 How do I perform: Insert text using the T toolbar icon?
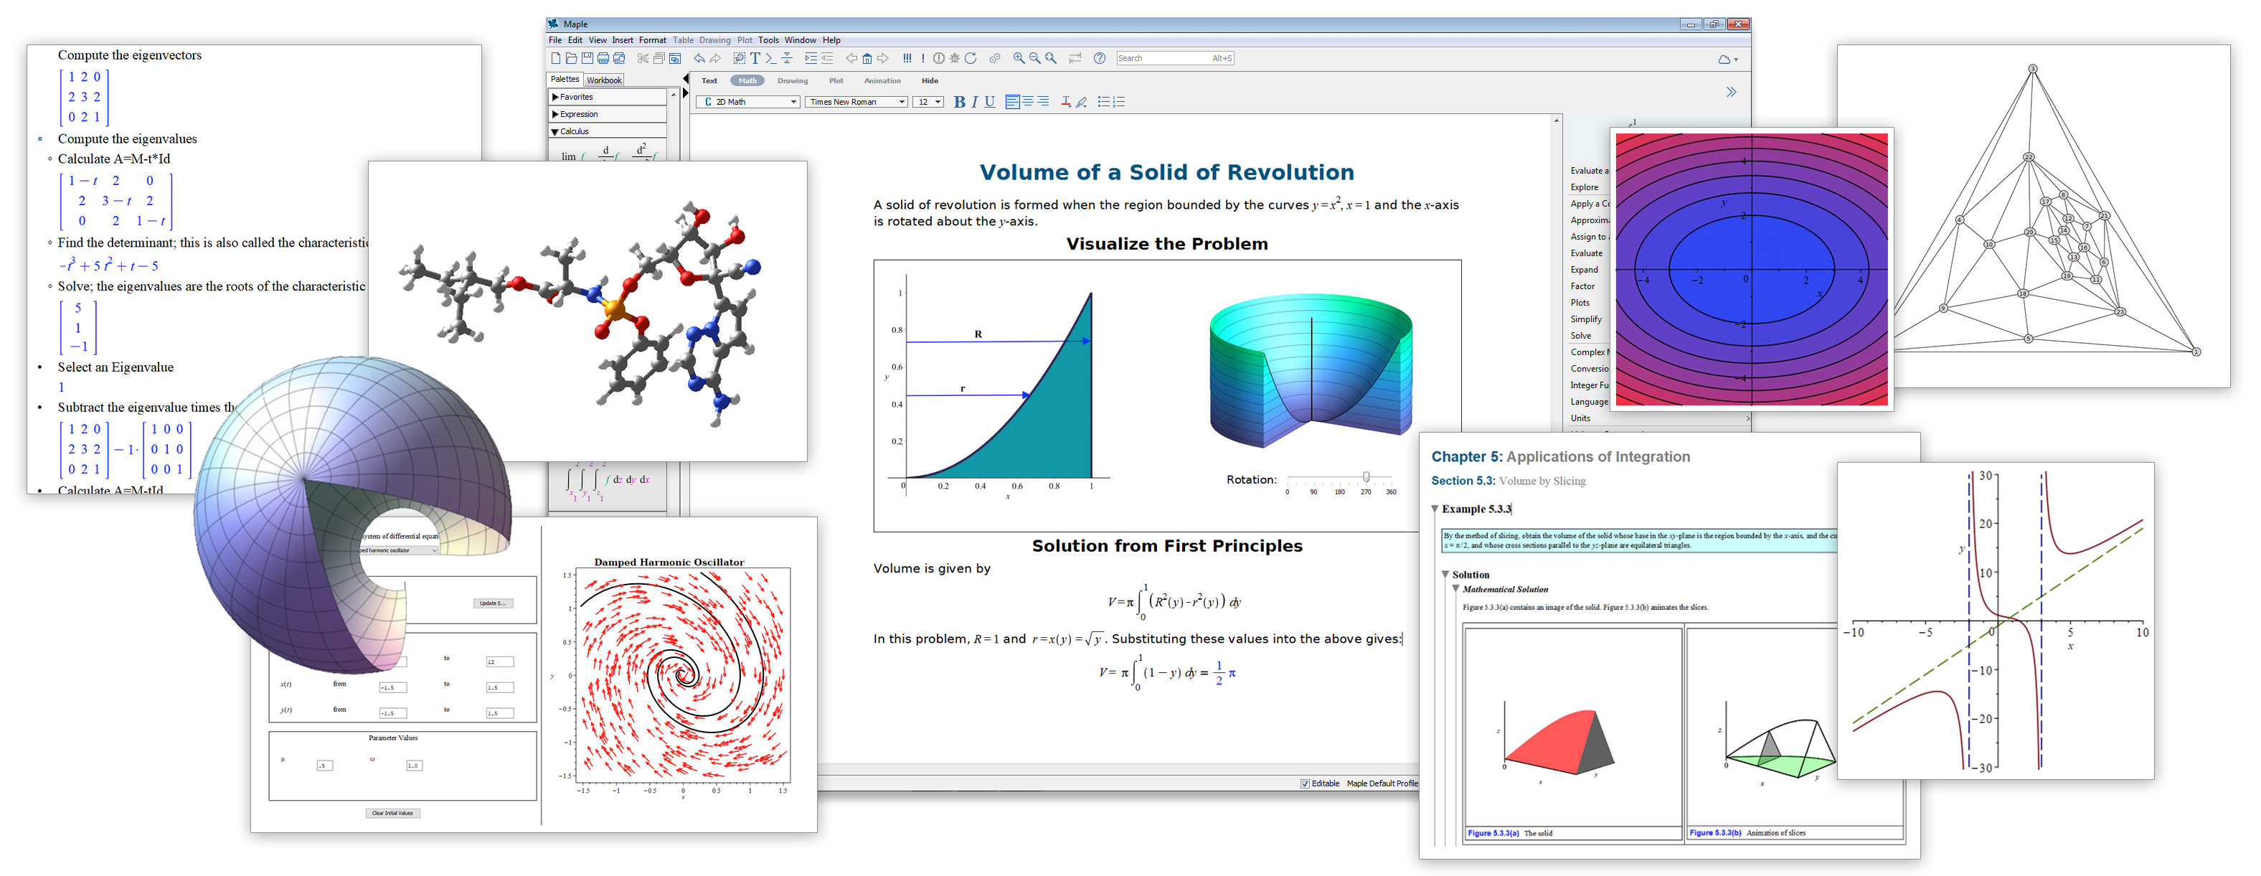click(756, 58)
